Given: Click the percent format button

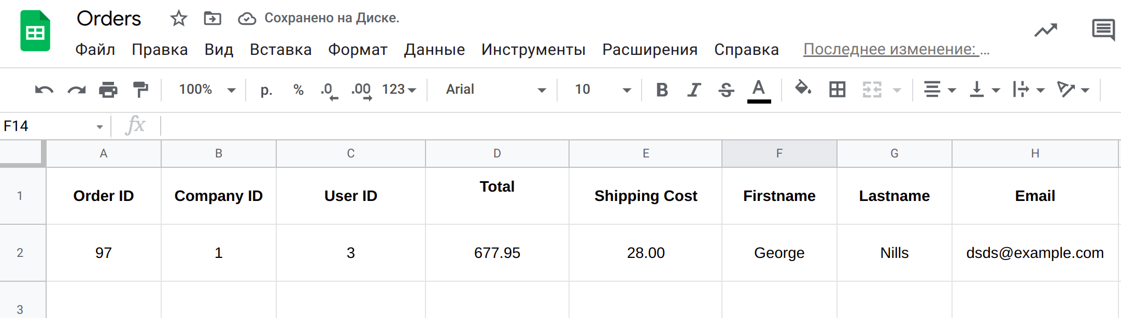Looking at the screenshot, I should coord(298,90).
